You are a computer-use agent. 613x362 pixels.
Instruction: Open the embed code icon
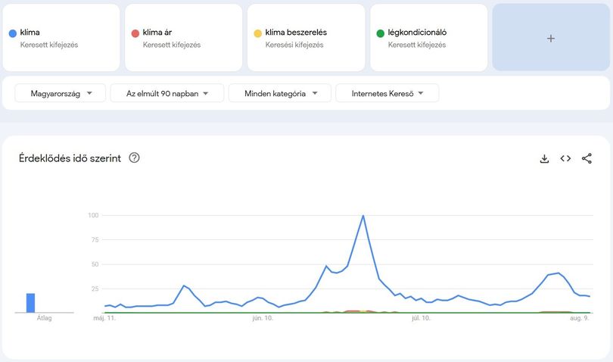pyautogui.click(x=565, y=158)
